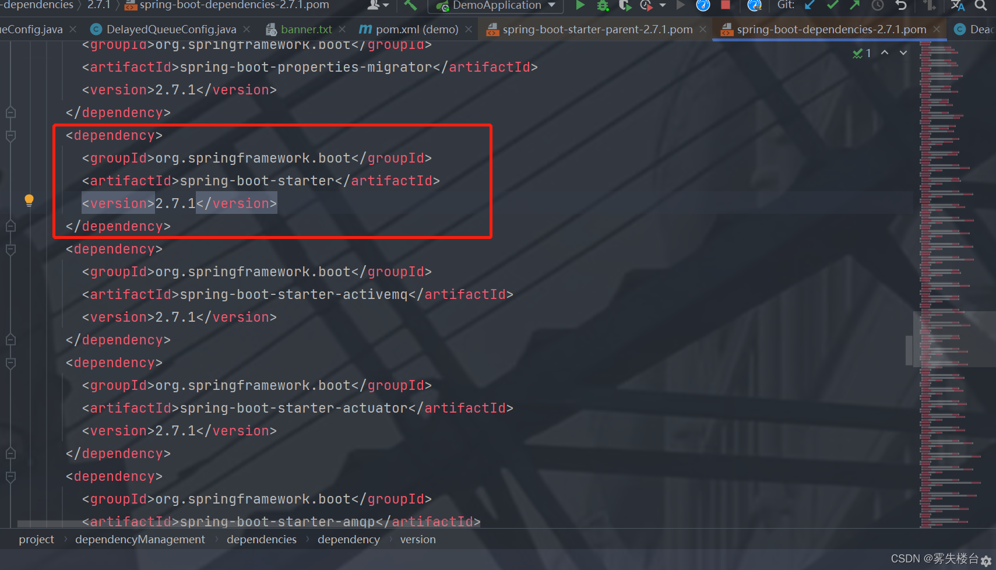Open Search Everywhere magnifier icon
This screenshot has width=996, height=570.
coord(981,5)
